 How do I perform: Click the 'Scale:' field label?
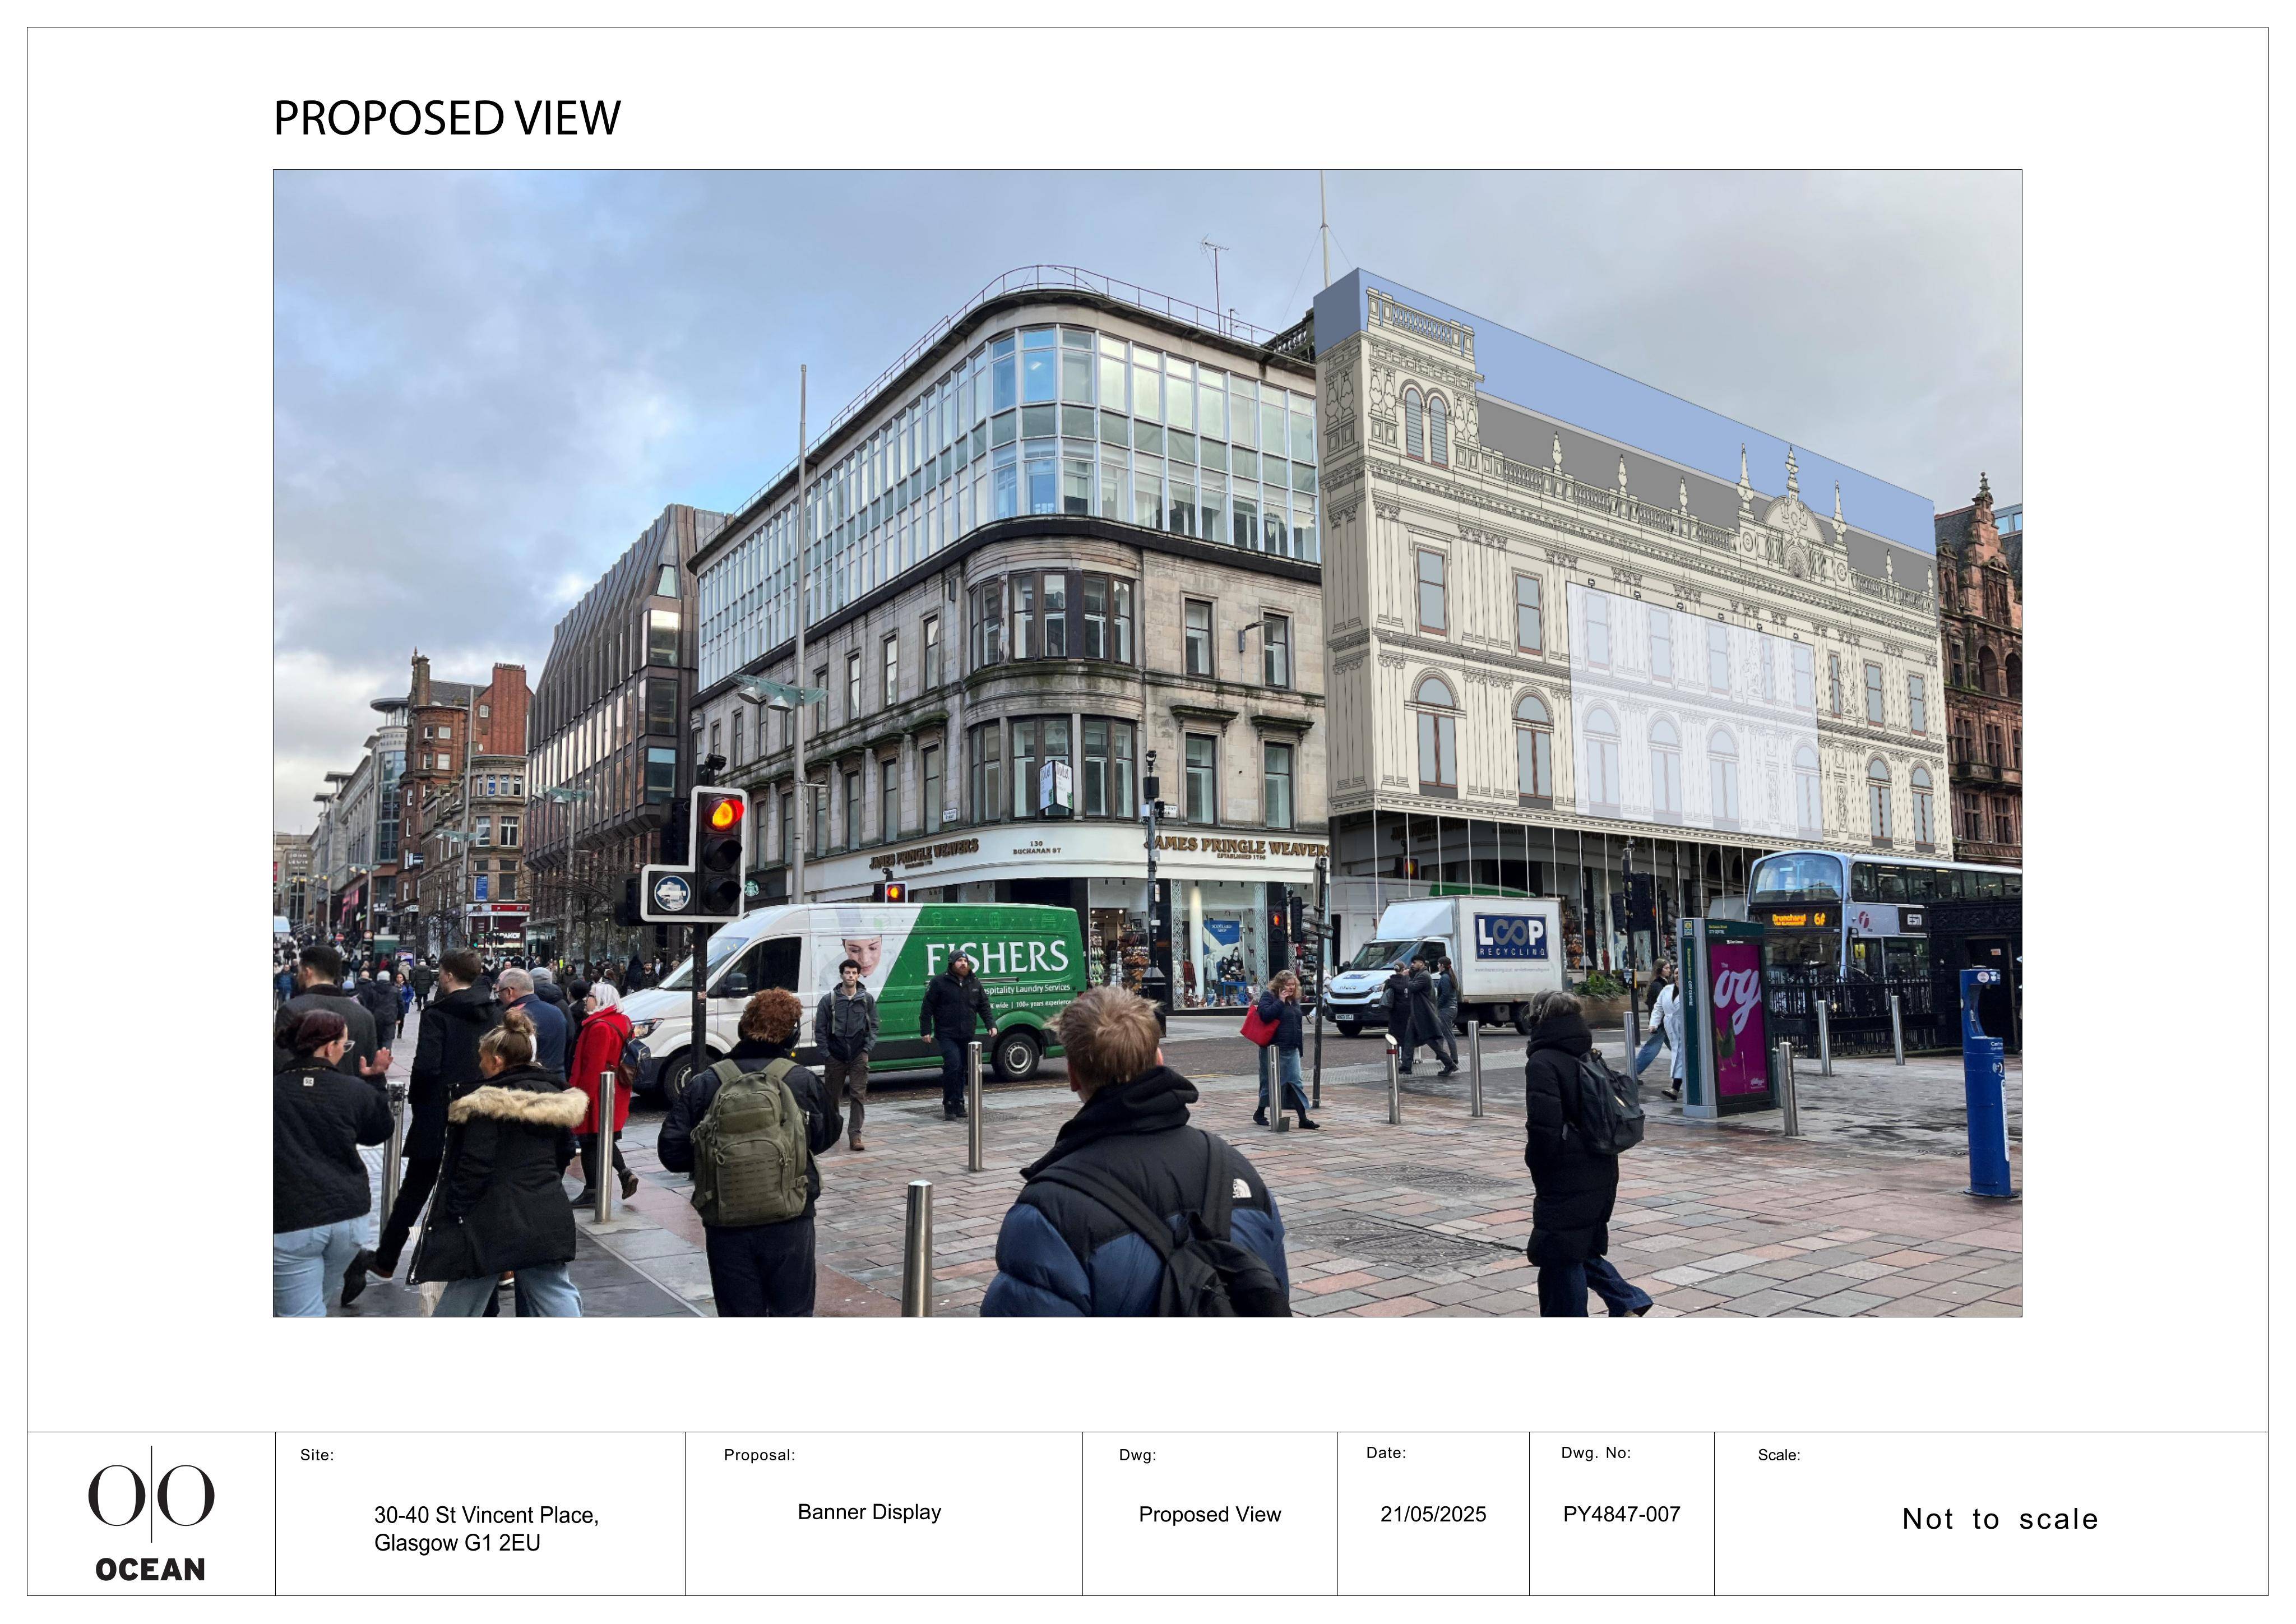[x=1779, y=1455]
